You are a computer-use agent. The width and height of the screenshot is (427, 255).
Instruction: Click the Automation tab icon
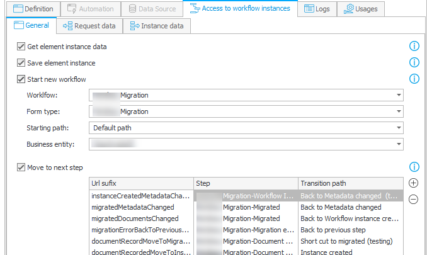click(x=72, y=8)
